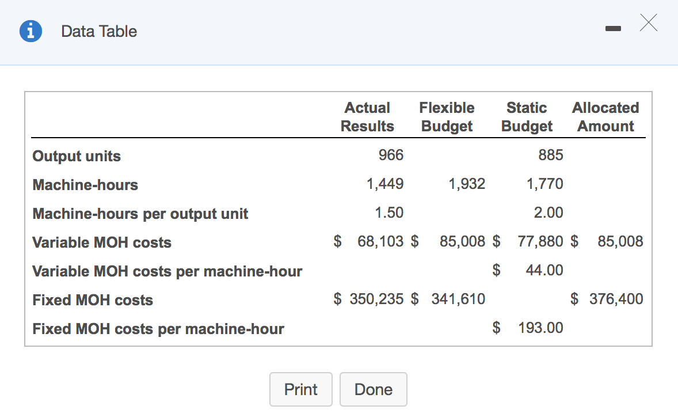Click the blue info icon

click(31, 31)
